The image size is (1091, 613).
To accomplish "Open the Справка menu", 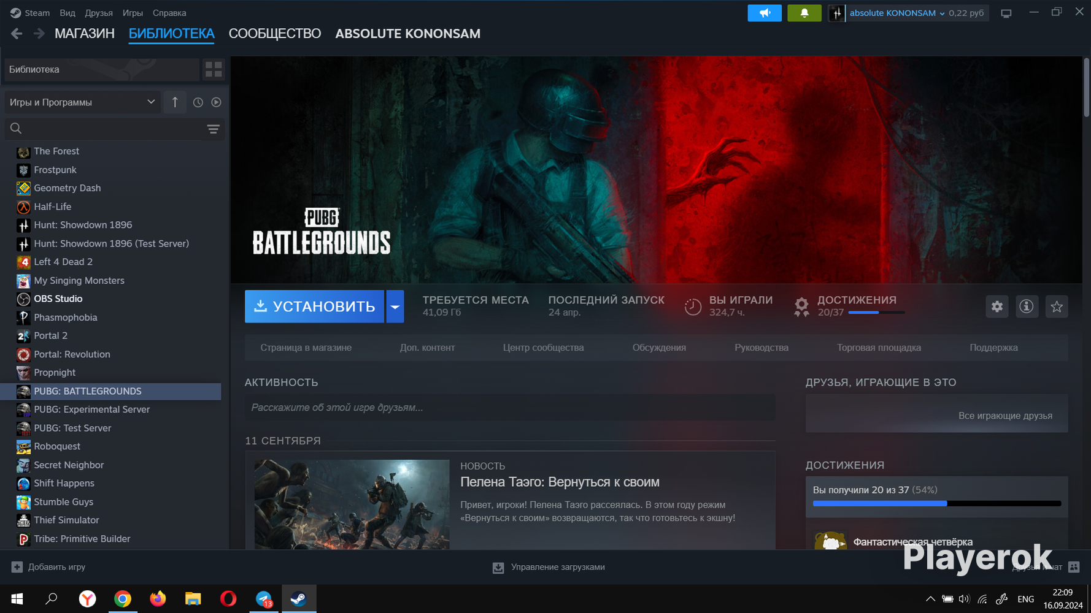I will pos(169,13).
